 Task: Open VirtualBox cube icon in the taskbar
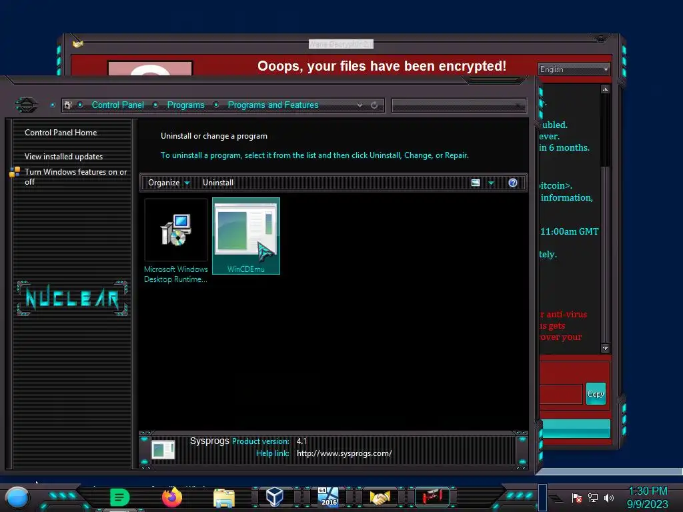[275, 497]
